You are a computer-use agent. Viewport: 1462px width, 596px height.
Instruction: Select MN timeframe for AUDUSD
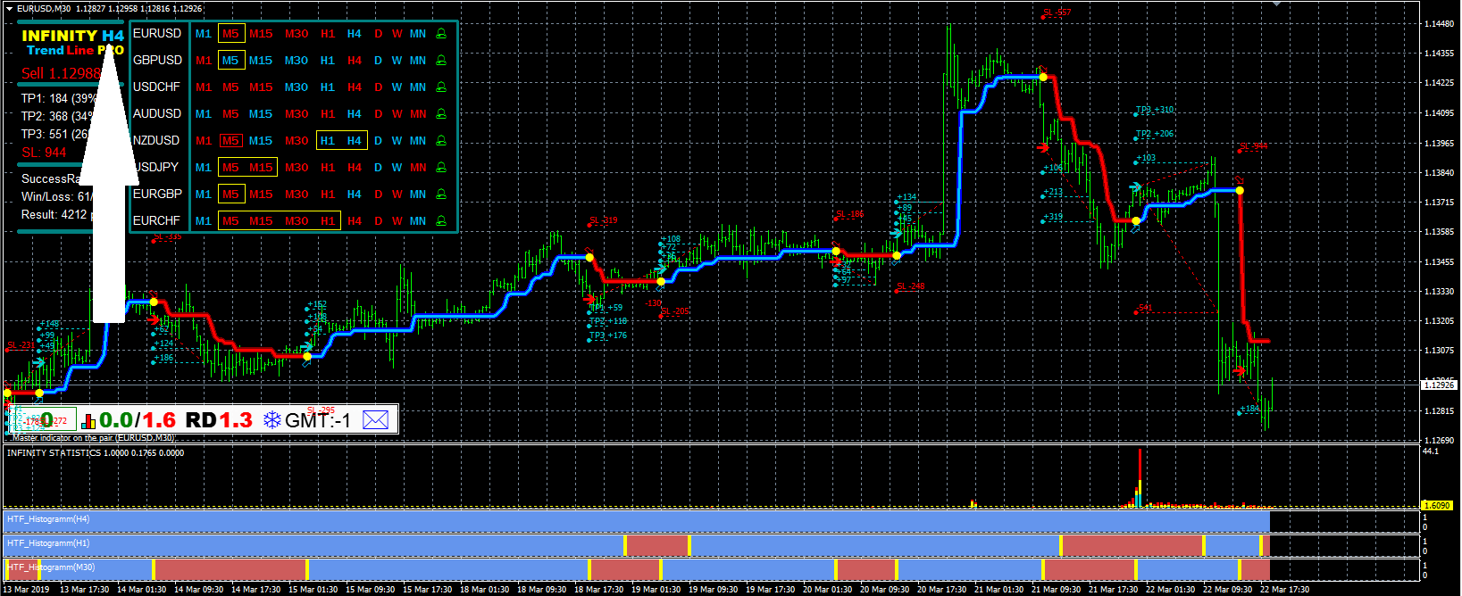point(418,114)
